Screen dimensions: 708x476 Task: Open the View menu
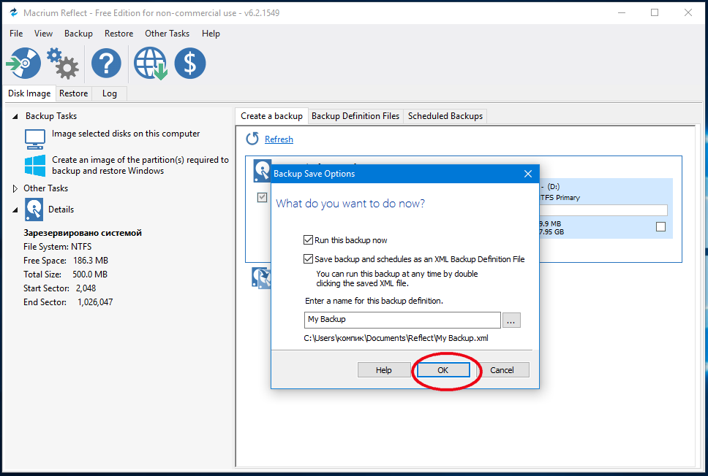click(x=43, y=34)
